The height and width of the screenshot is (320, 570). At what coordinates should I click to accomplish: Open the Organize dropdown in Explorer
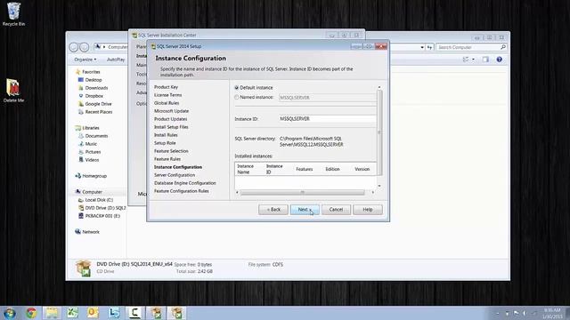[x=85, y=60]
